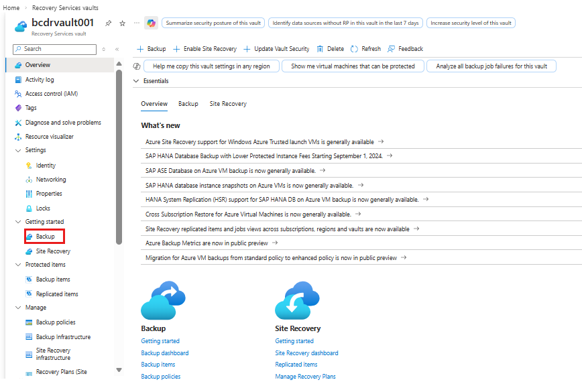Click the Tags icon in sidebar

point(18,108)
